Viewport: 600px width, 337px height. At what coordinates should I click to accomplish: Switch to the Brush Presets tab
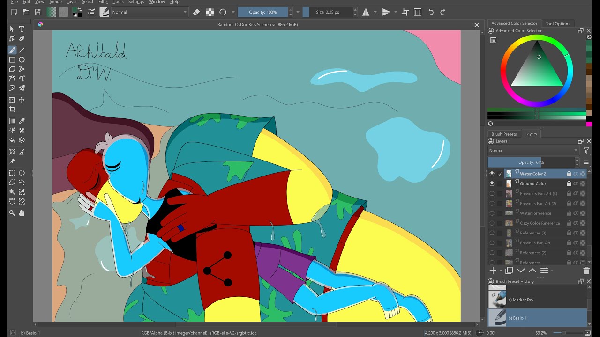coord(504,134)
